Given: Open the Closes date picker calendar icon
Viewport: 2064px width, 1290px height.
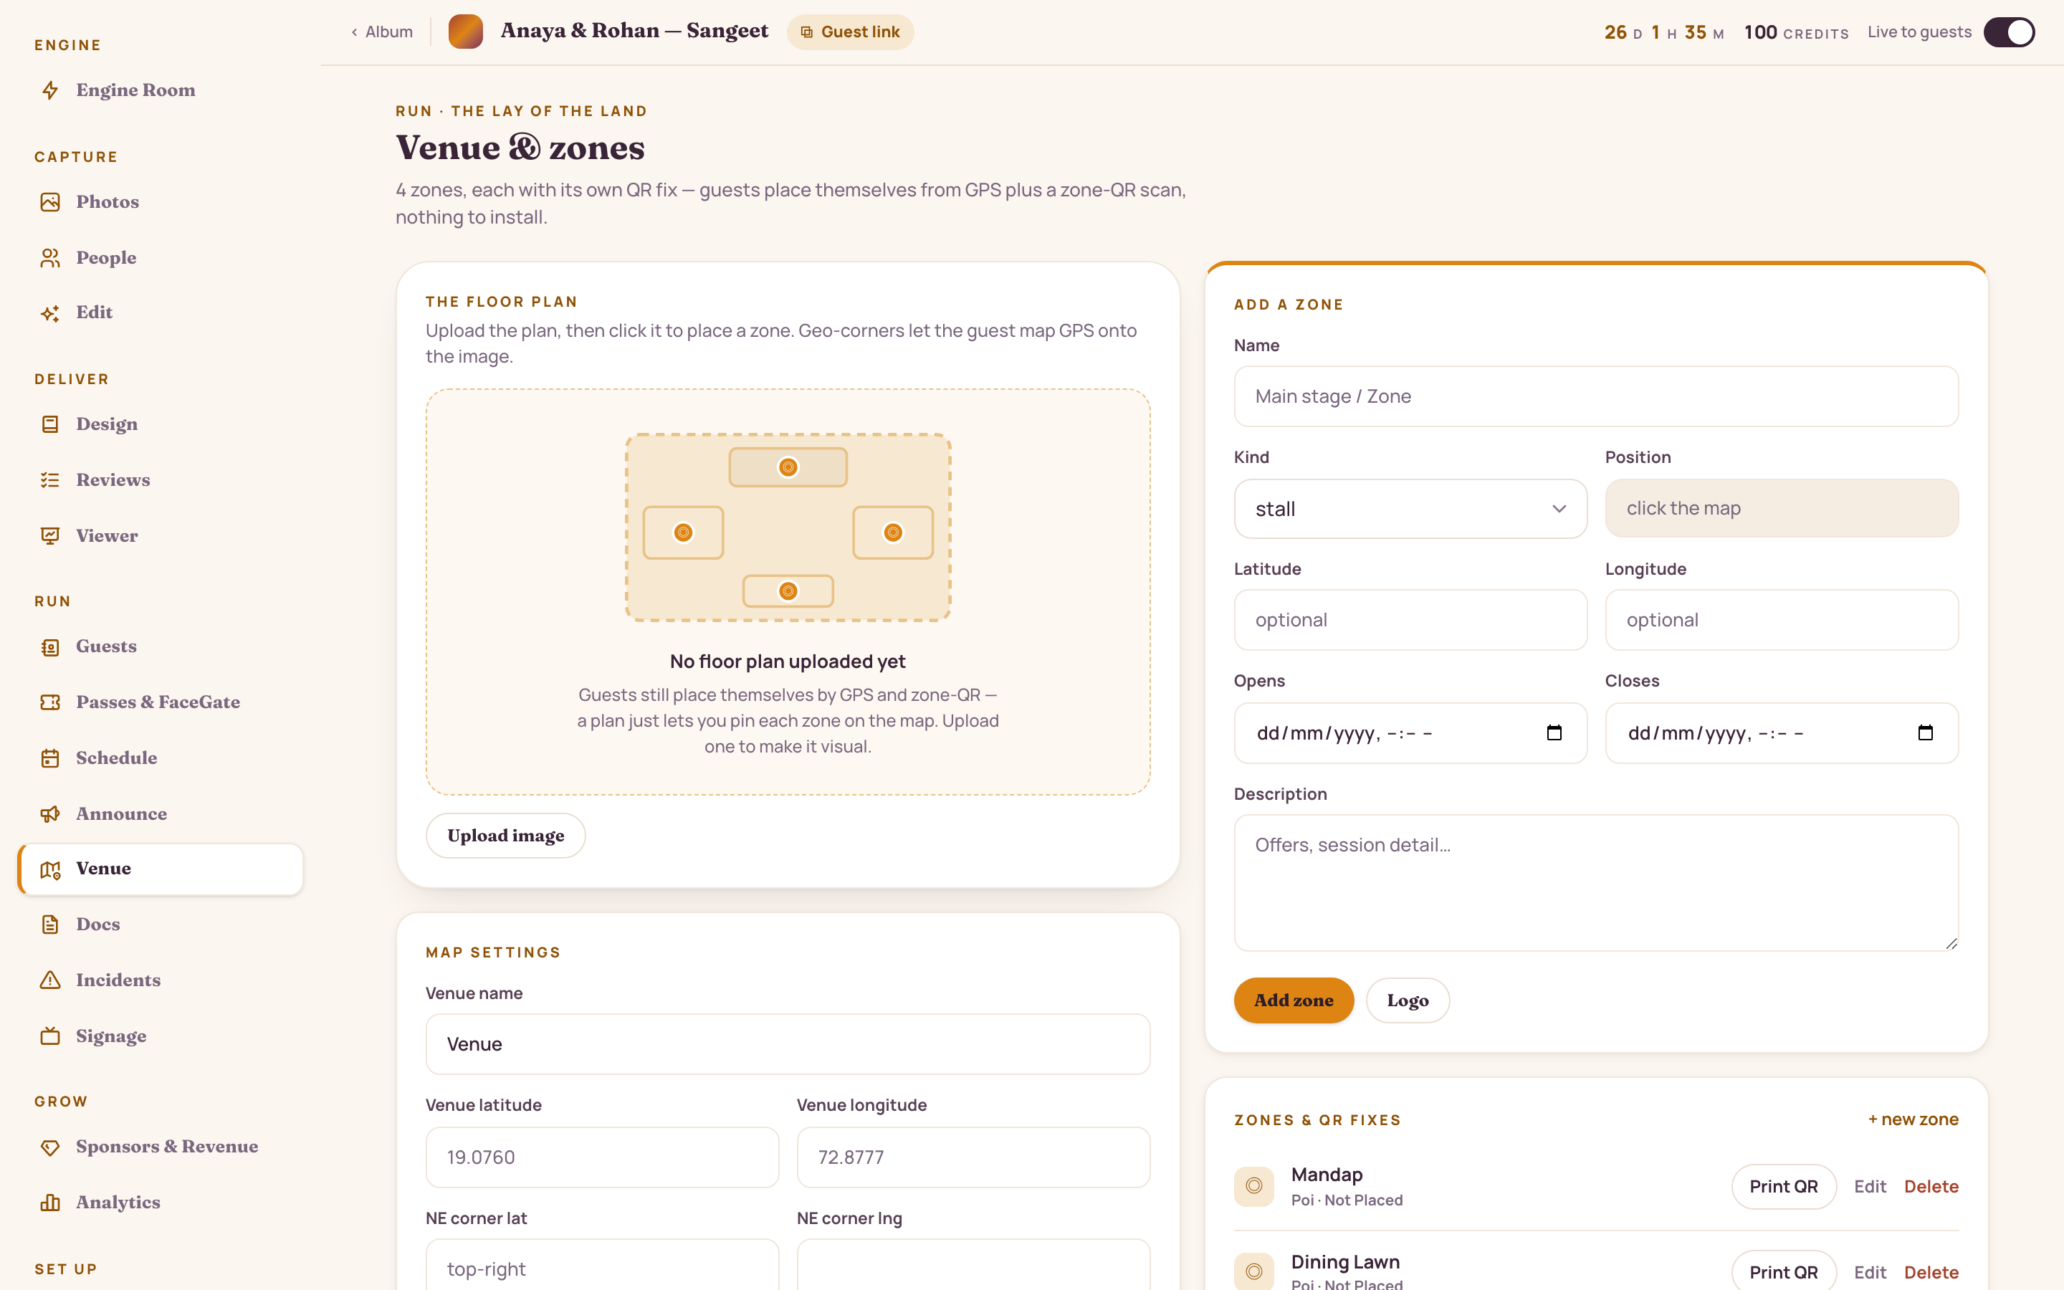Looking at the screenshot, I should tap(1925, 733).
